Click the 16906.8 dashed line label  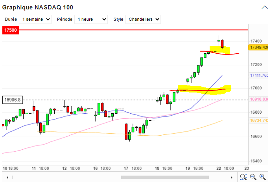pos(13,100)
